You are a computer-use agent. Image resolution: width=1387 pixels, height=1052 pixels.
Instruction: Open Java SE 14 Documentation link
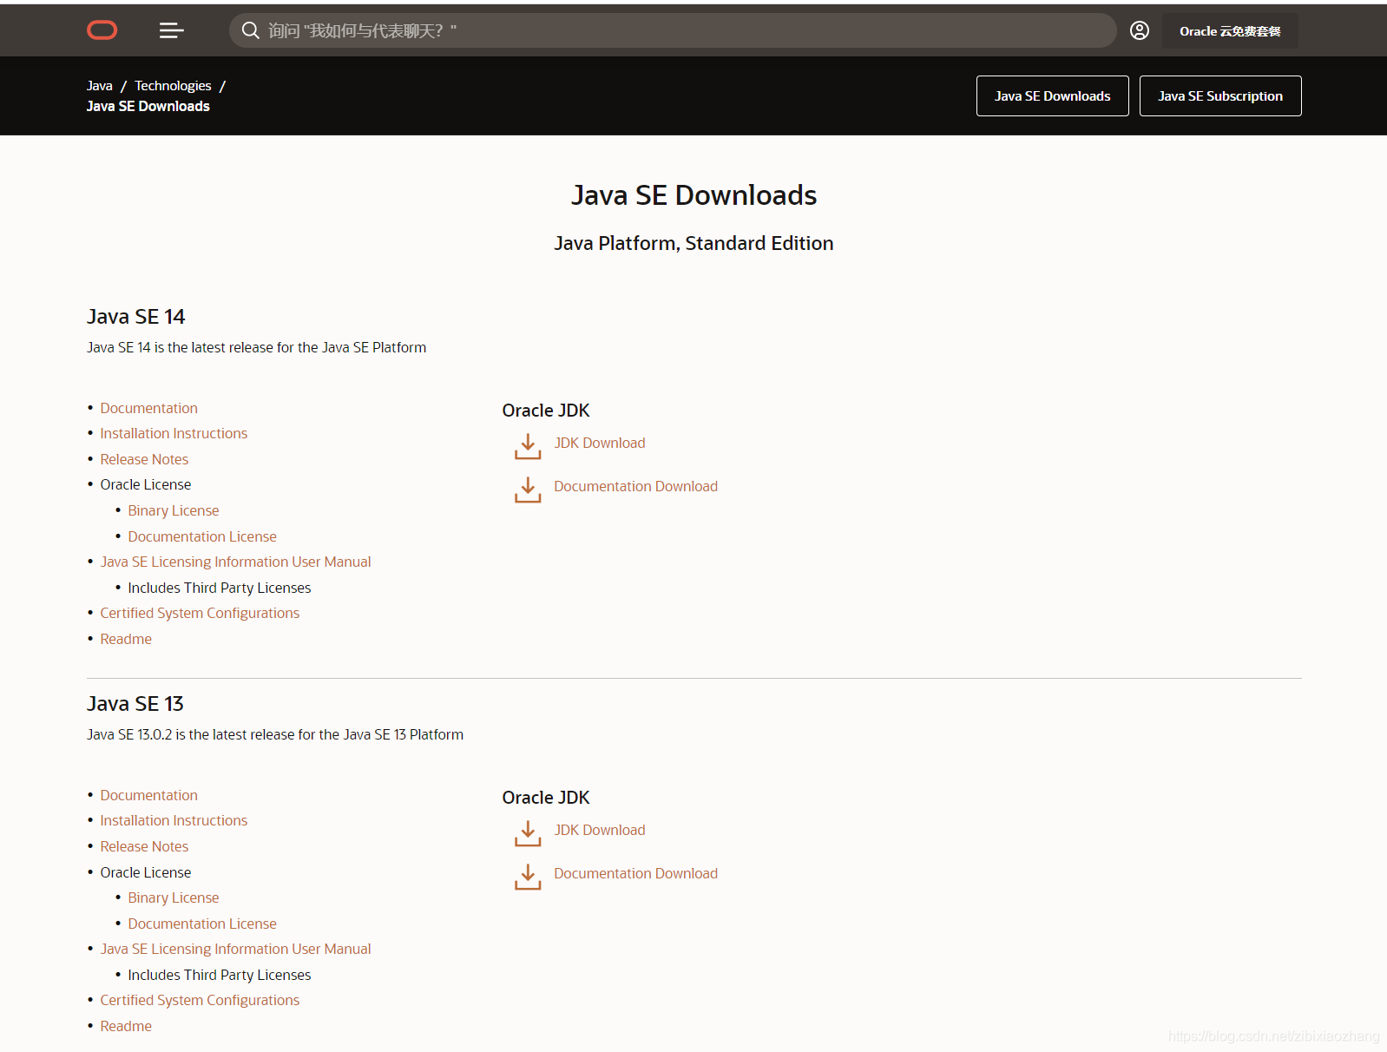pos(148,408)
